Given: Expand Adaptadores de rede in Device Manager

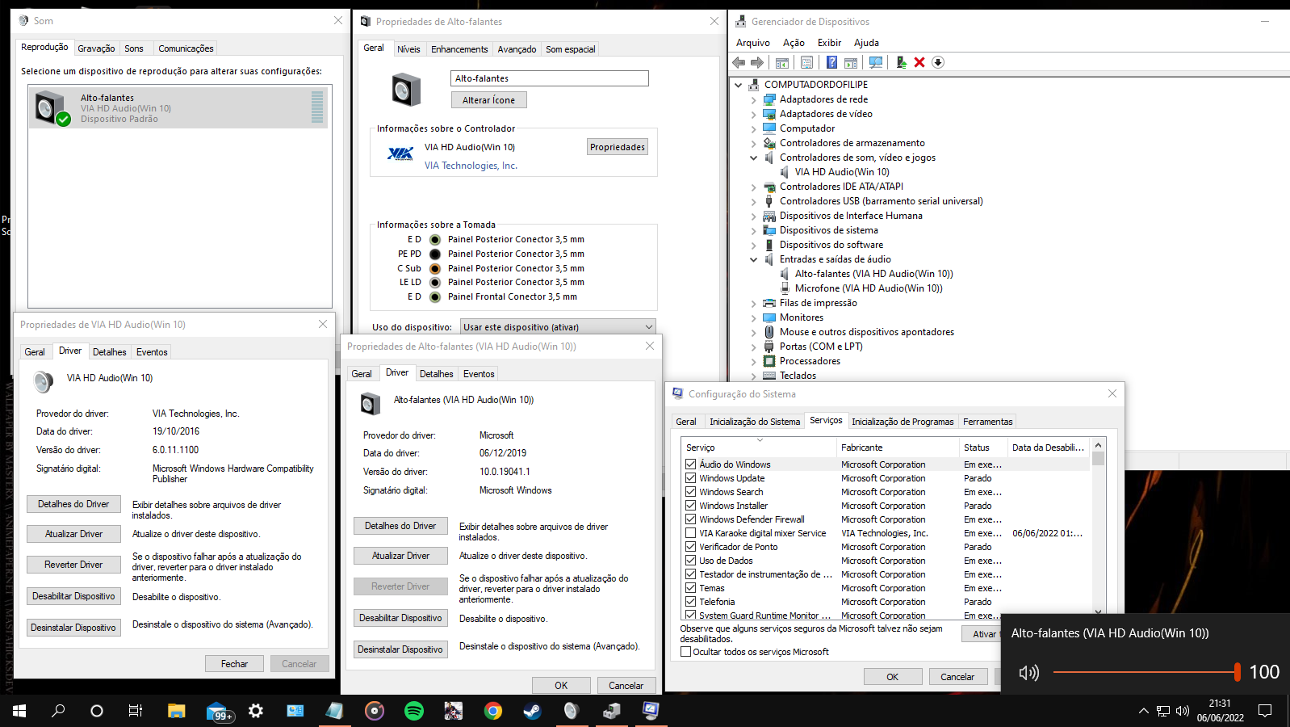Looking at the screenshot, I should coord(753,100).
